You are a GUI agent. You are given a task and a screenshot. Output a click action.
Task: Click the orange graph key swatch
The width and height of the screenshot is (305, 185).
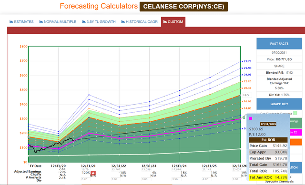296,142
